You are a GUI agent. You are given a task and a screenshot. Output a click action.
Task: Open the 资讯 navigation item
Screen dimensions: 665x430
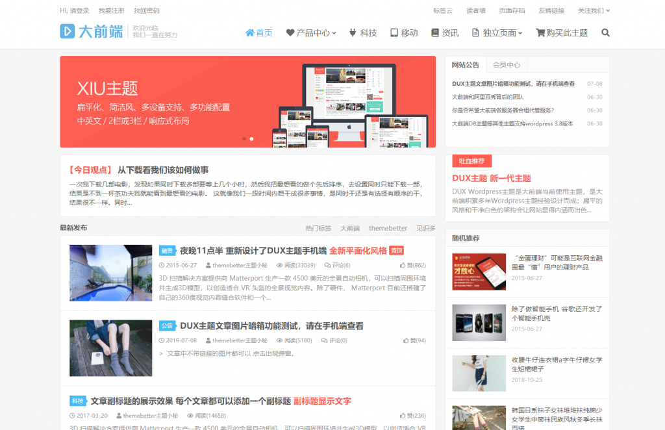445,32
